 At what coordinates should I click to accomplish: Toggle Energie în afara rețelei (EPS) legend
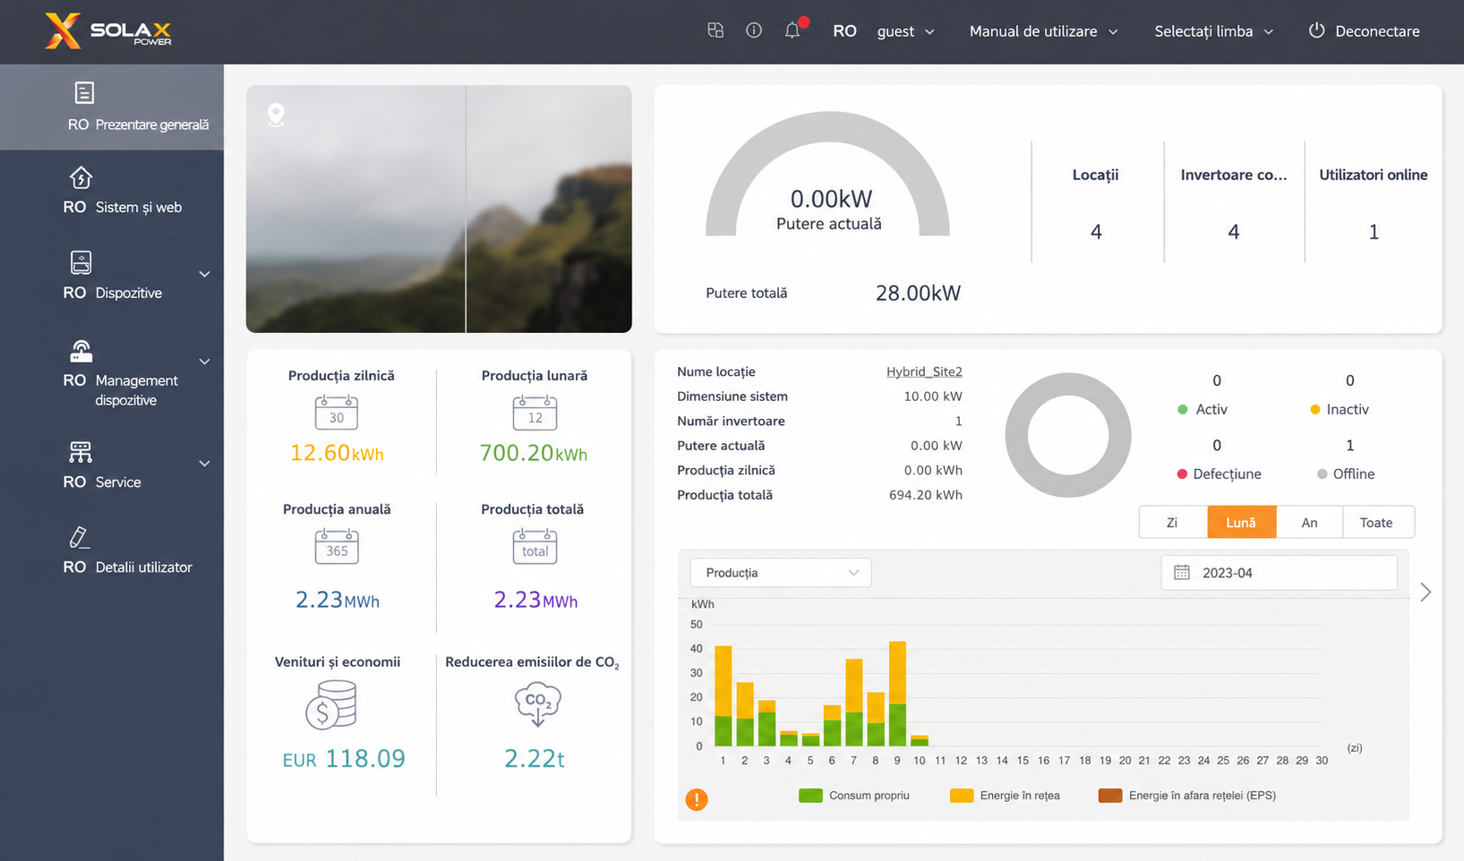[1186, 795]
